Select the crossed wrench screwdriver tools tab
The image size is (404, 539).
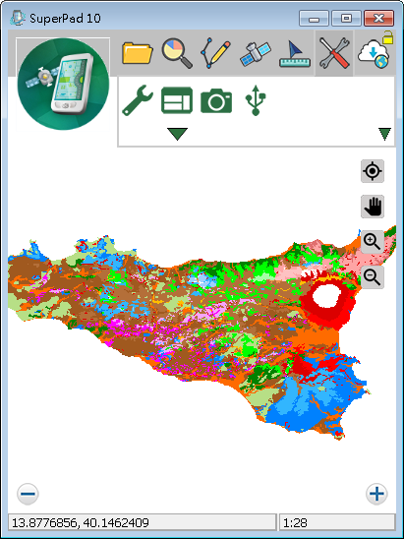click(x=334, y=53)
